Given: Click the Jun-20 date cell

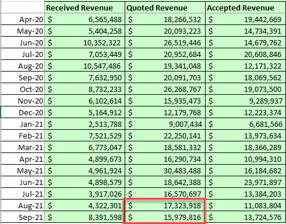Looking at the screenshot, I should (x=23, y=42).
